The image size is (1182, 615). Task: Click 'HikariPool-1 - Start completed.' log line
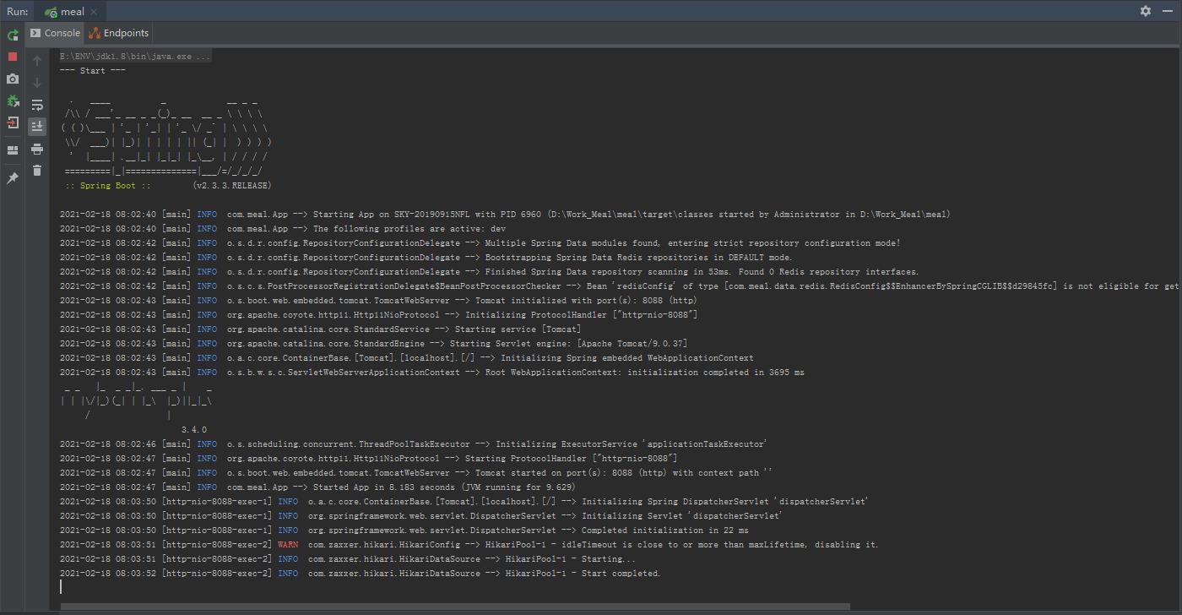pos(360,574)
